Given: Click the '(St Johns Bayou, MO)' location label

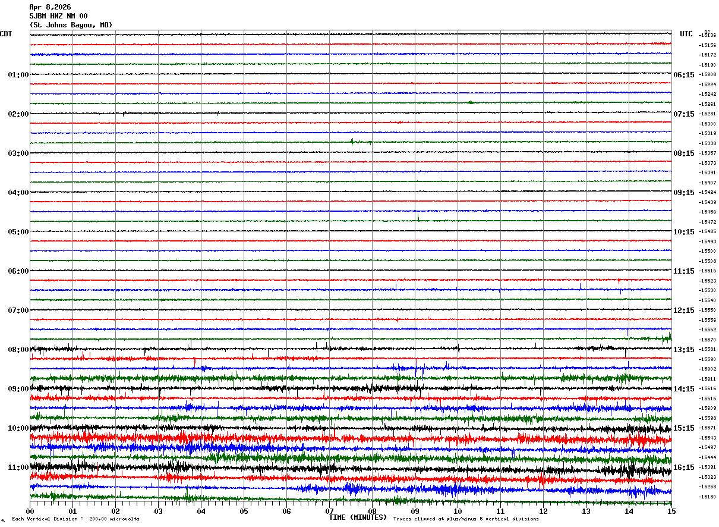Looking at the screenshot, I should tap(71, 25).
